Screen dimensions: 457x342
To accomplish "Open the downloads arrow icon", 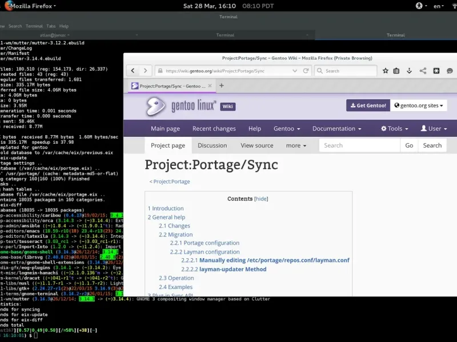I will coord(410,71).
